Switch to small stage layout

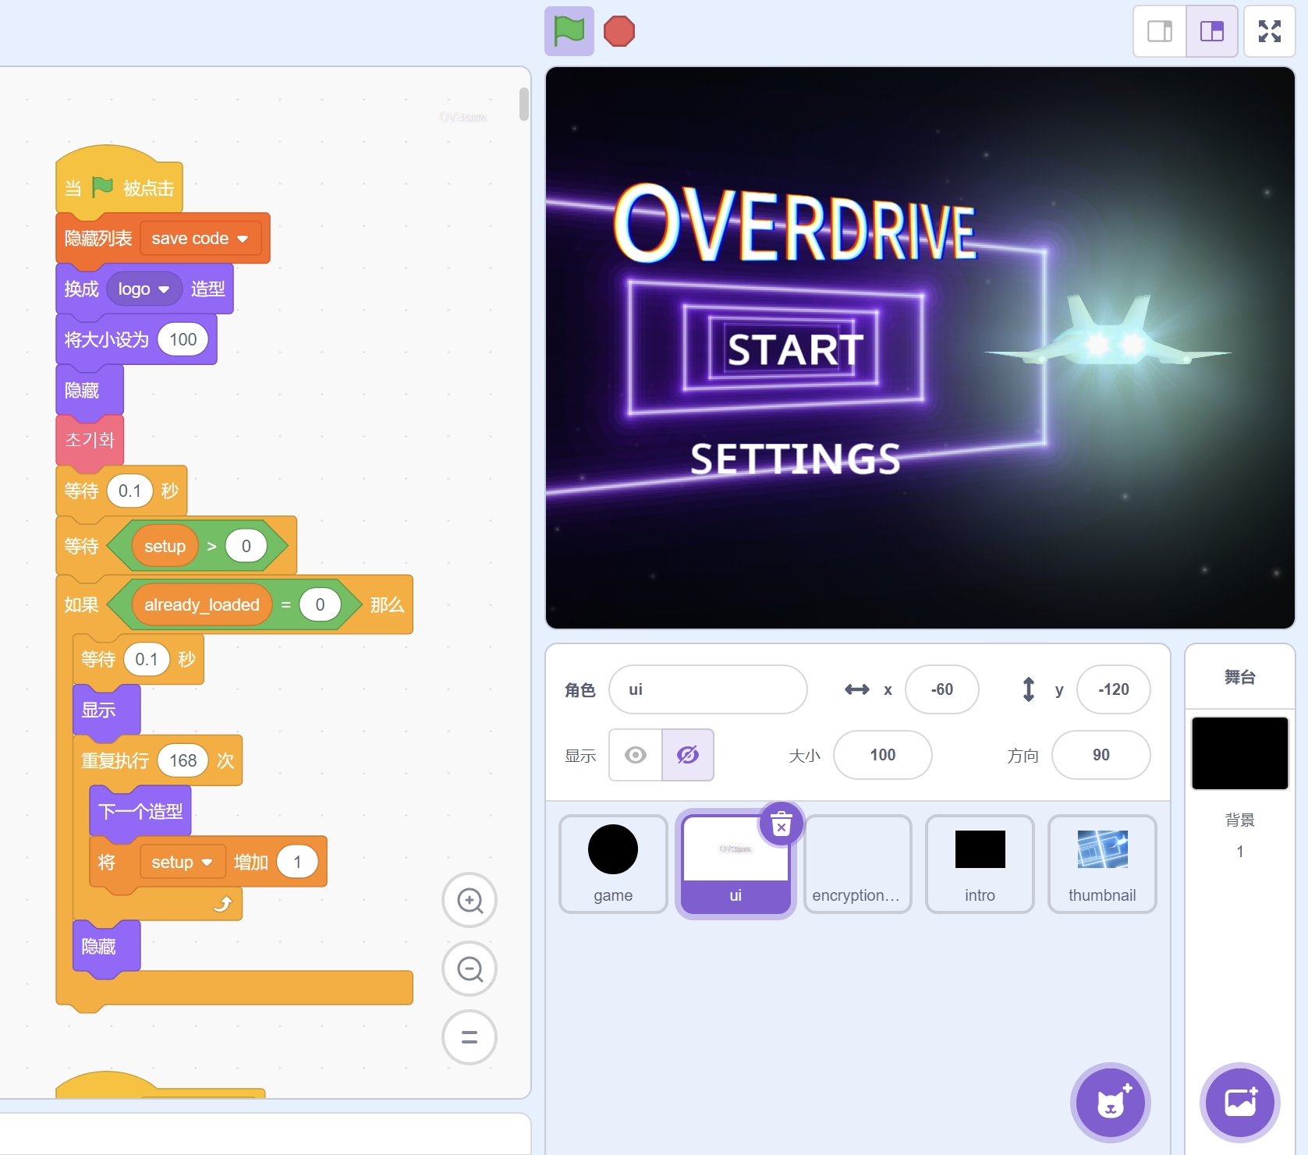[x=1159, y=31]
